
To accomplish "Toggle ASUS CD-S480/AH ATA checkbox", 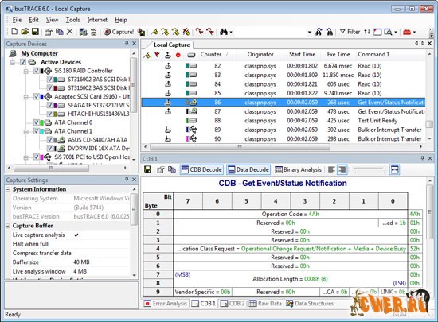I will tap(49, 140).
